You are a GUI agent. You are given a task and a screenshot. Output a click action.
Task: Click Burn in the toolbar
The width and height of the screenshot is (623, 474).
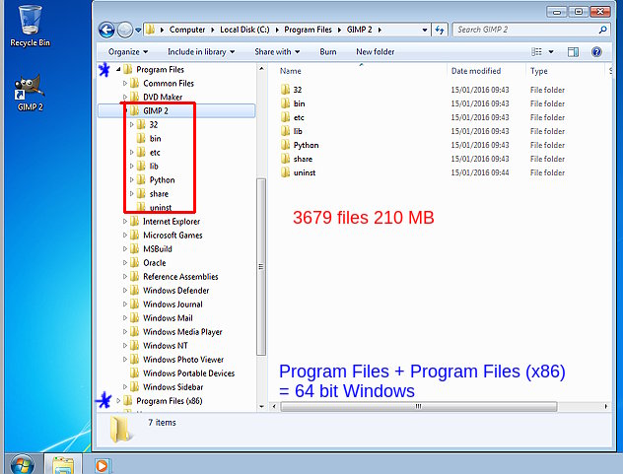click(x=328, y=52)
